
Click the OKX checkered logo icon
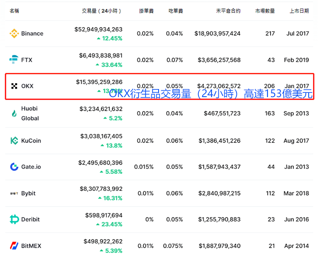point(14,86)
